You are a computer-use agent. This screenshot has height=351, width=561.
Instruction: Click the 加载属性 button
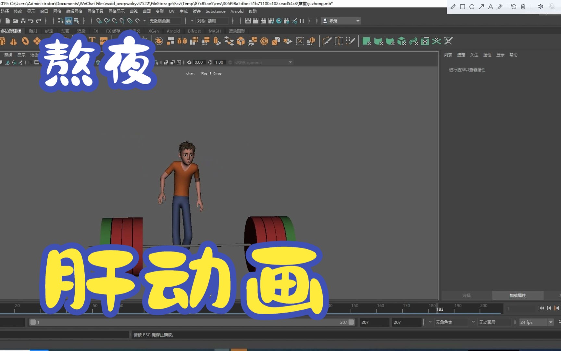[517, 295]
